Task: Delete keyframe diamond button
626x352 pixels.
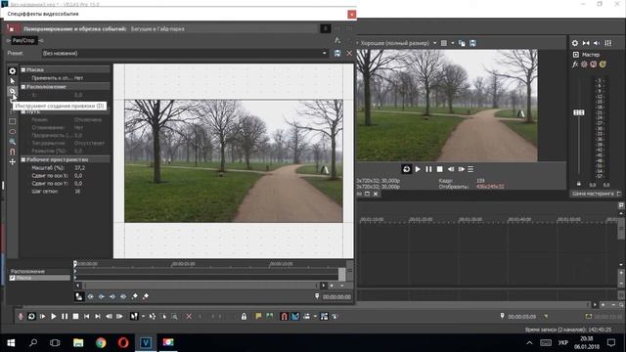Action: tap(146, 296)
